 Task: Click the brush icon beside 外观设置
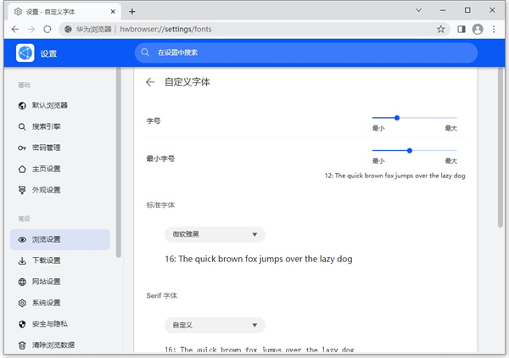tap(22, 190)
